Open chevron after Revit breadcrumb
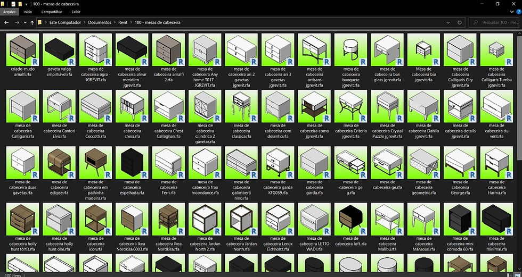The image size is (522, 277). pyautogui.click(x=131, y=22)
